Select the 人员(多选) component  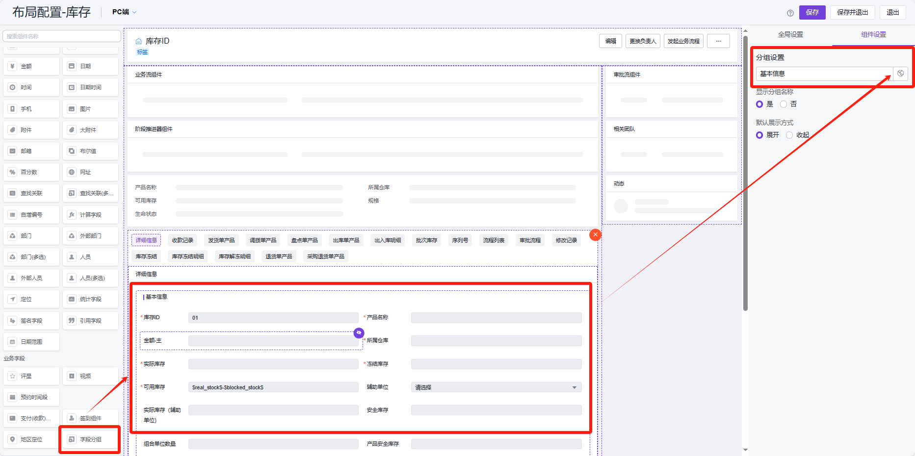(x=91, y=278)
